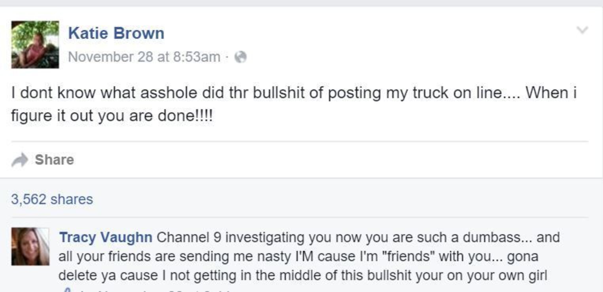Image resolution: width=603 pixels, height=292 pixels.
Task: Click the Share arrow icon
Action: (19, 160)
